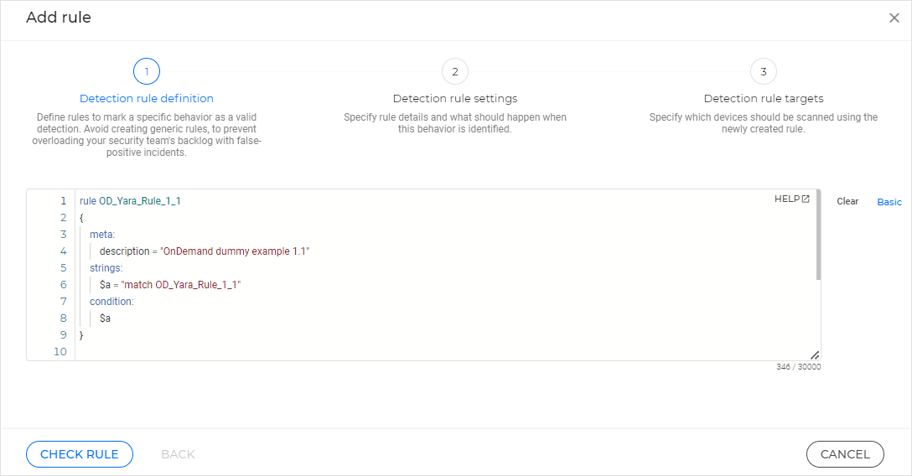
Task: Open the Detection rule settings step
Action: click(455, 98)
